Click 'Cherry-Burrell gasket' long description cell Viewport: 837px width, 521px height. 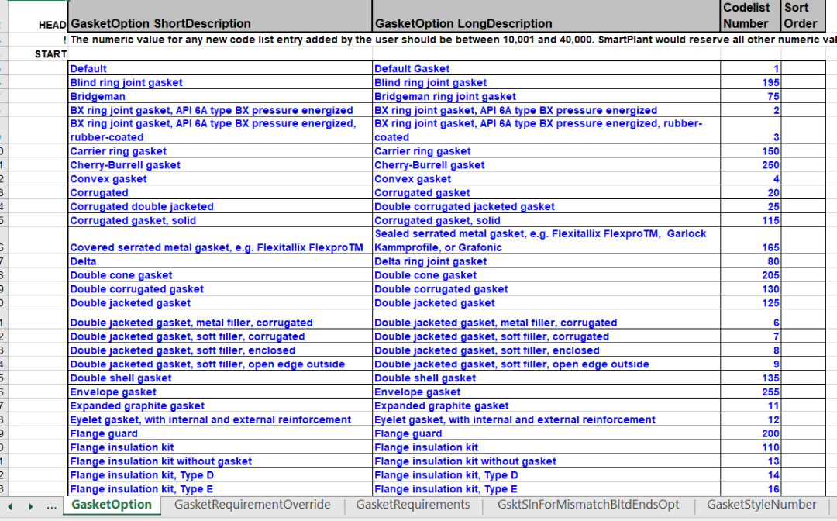[x=546, y=165]
